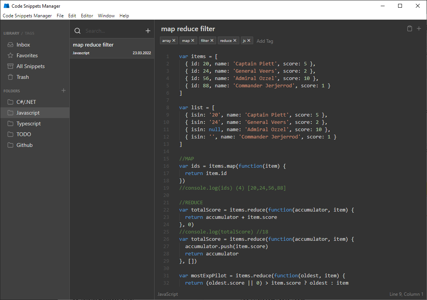Switch to the LIBRARY view
427x300 pixels.
11,33
